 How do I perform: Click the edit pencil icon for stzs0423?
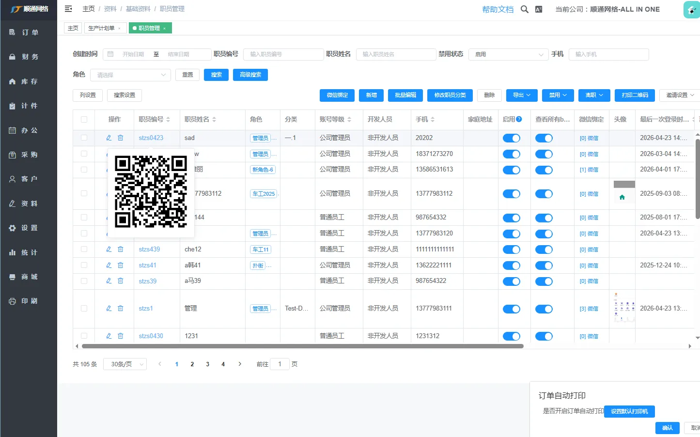click(x=109, y=138)
